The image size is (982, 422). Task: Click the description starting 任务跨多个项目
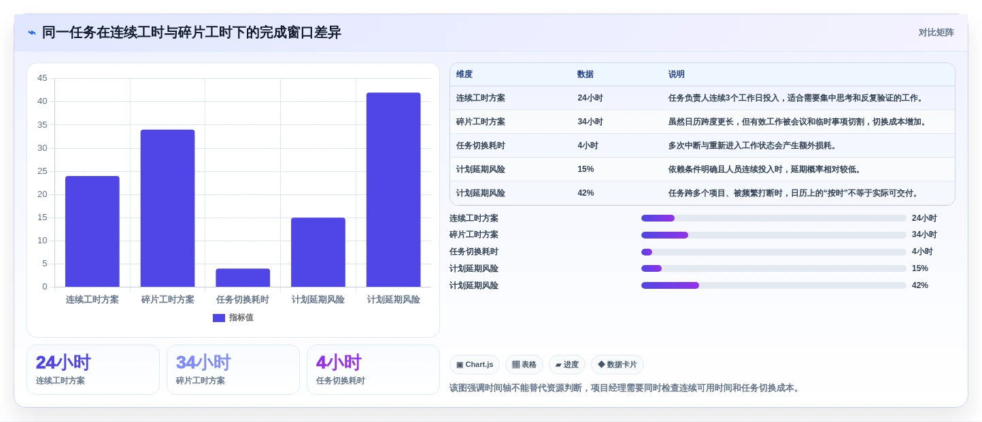795,193
